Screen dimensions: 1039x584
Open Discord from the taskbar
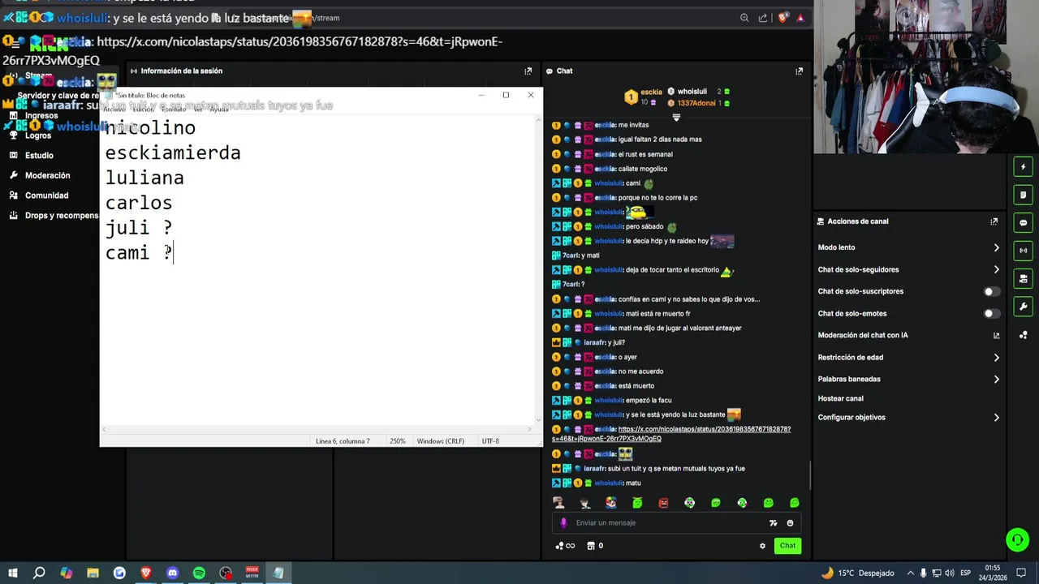pos(172,573)
